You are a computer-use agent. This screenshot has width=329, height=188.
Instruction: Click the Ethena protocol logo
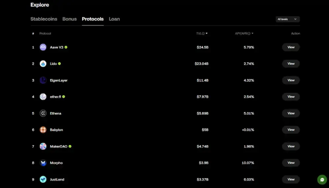tap(43, 113)
